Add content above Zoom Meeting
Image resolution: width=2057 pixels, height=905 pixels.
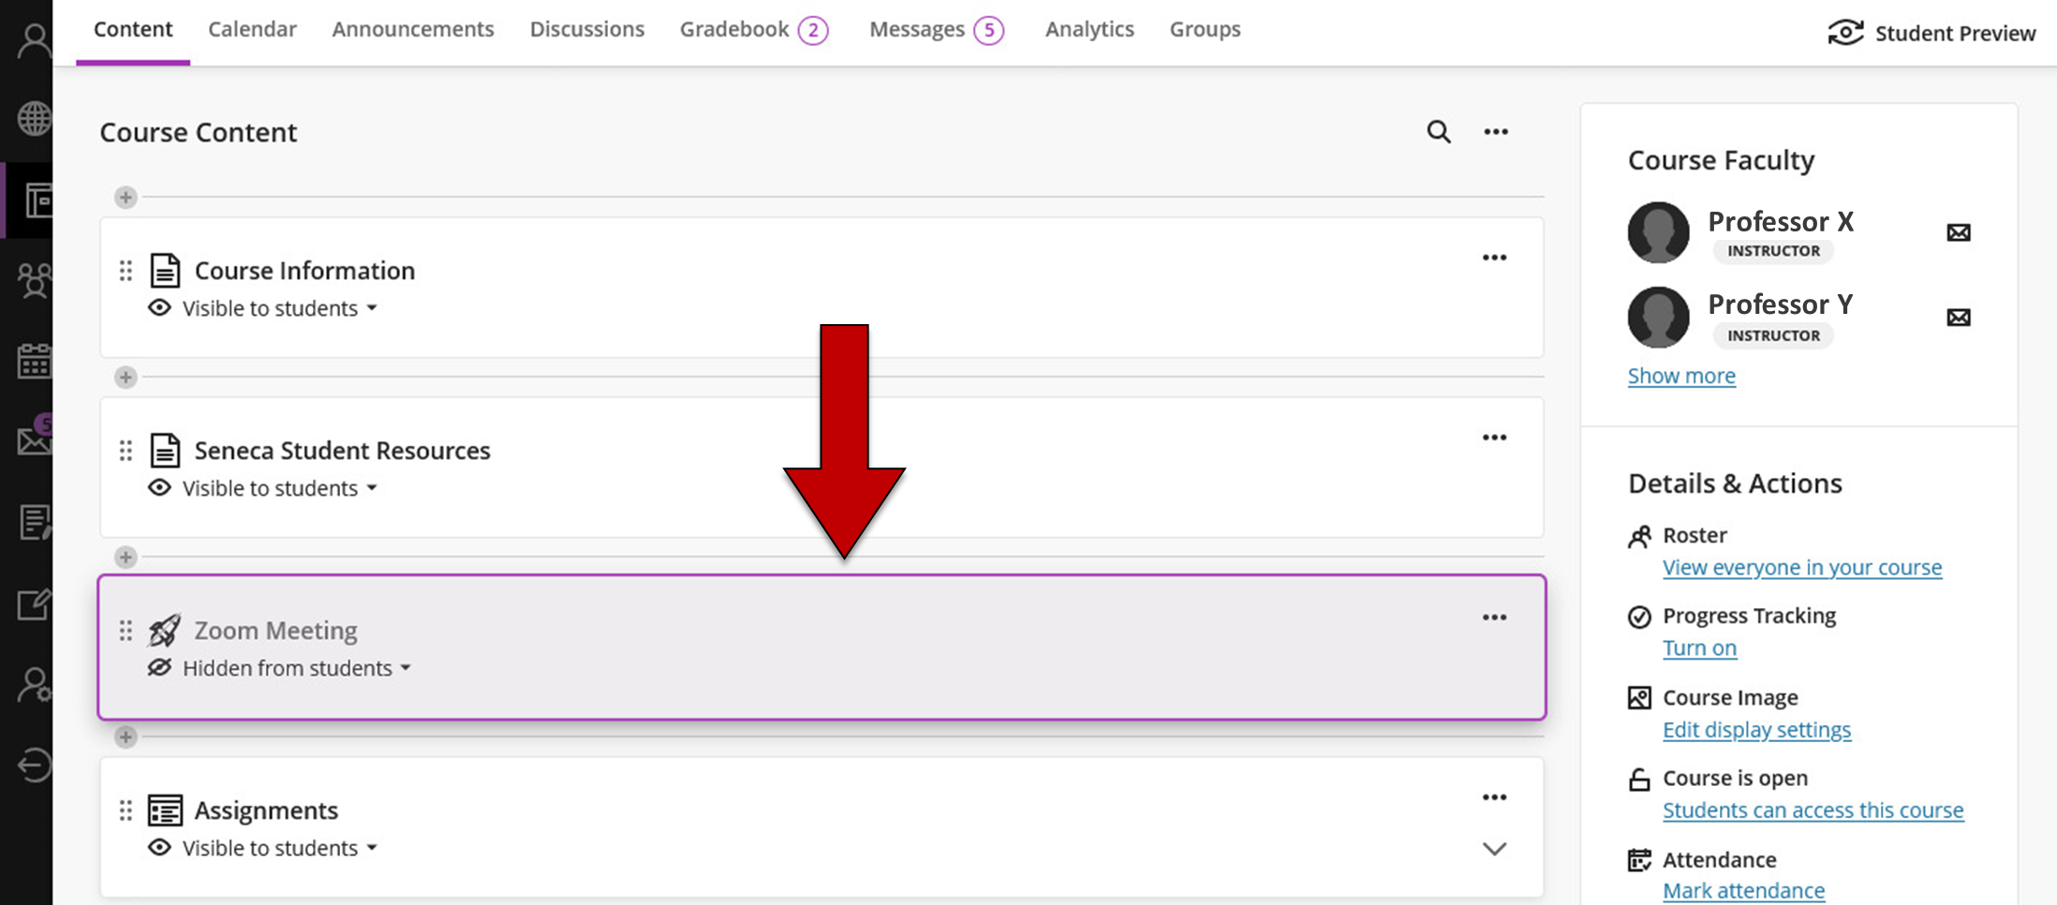(126, 557)
